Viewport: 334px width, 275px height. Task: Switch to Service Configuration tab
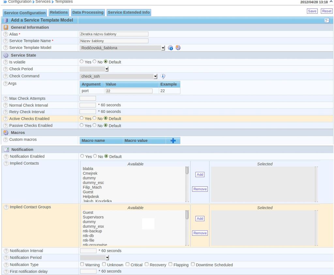click(25, 13)
